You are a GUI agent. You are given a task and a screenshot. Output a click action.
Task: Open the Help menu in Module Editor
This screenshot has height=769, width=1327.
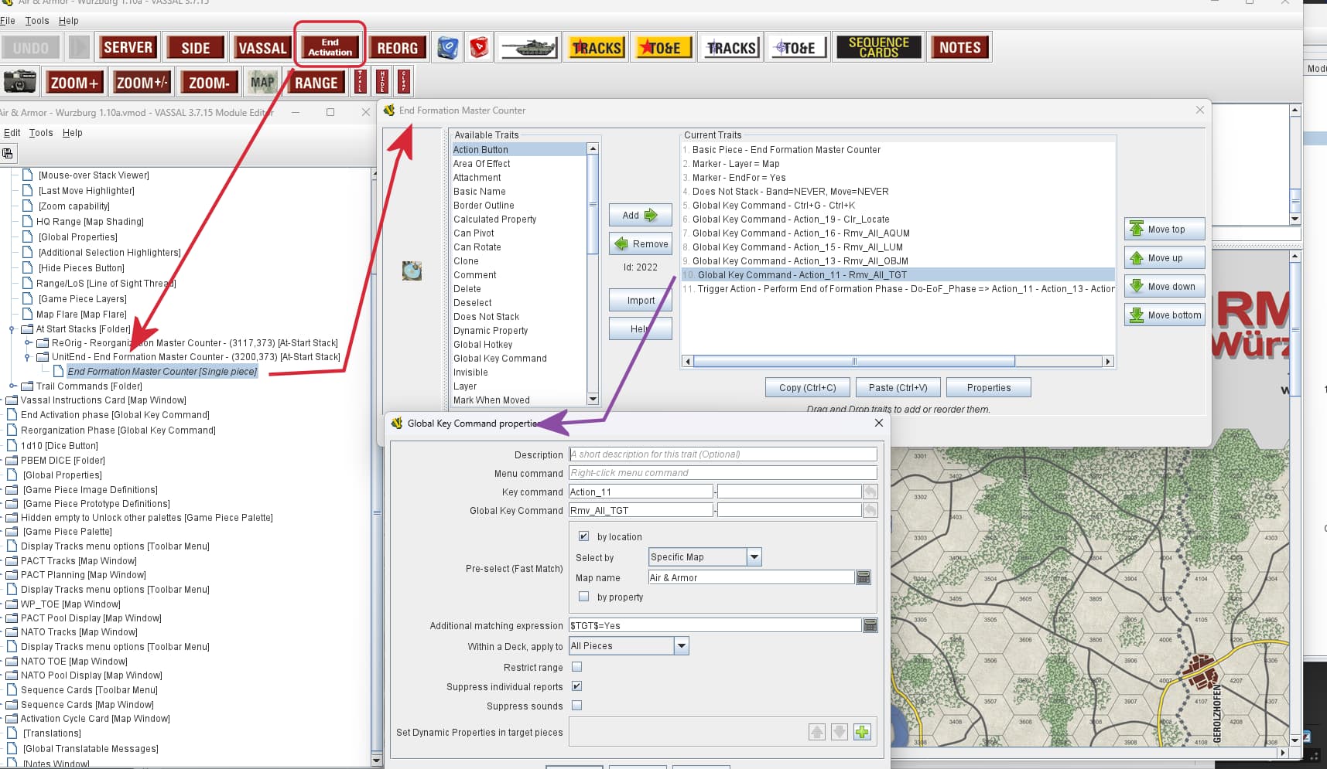click(x=72, y=133)
